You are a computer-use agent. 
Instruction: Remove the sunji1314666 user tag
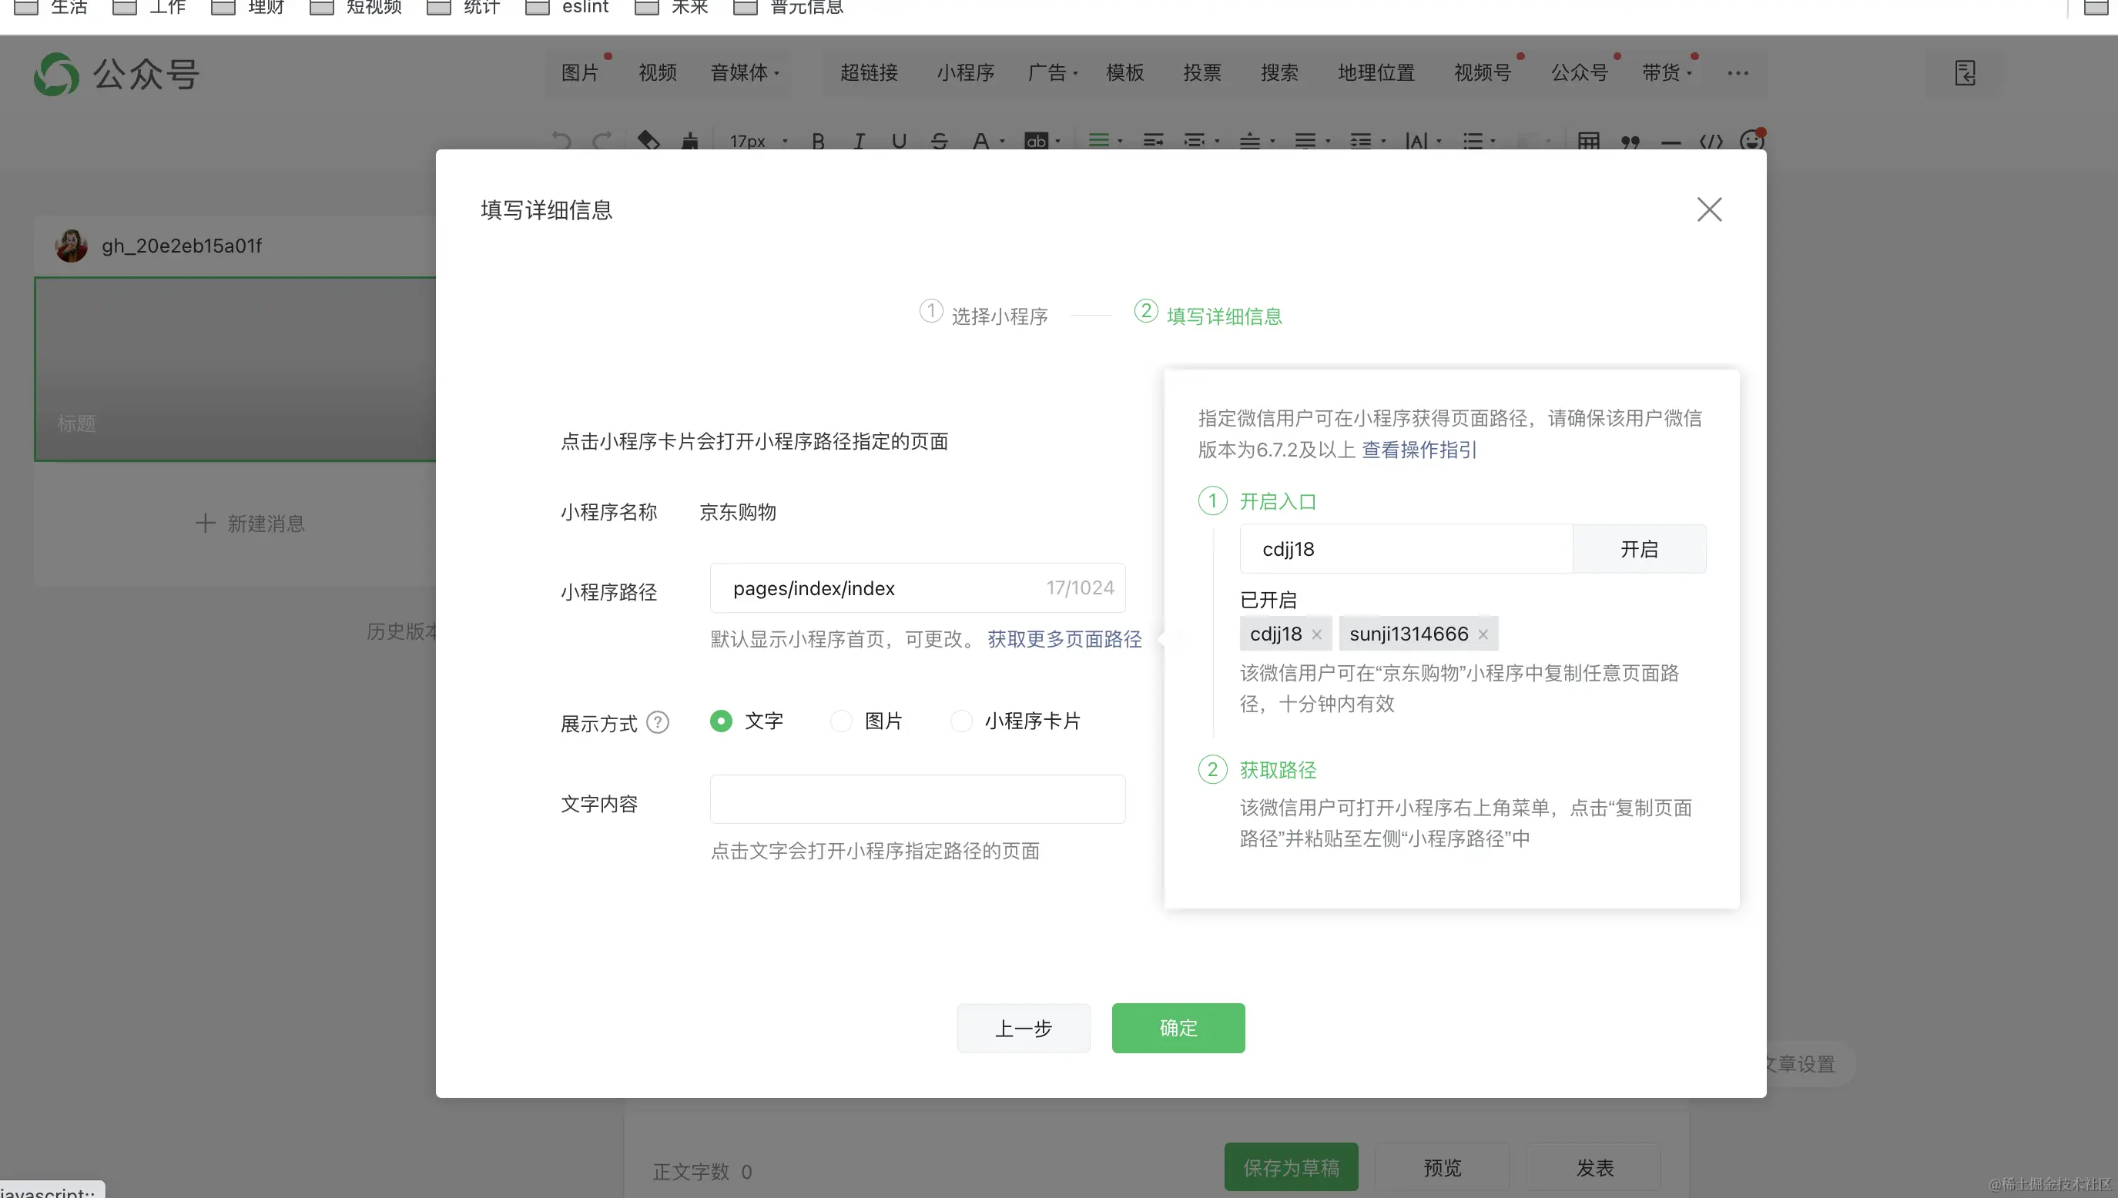1483,634
